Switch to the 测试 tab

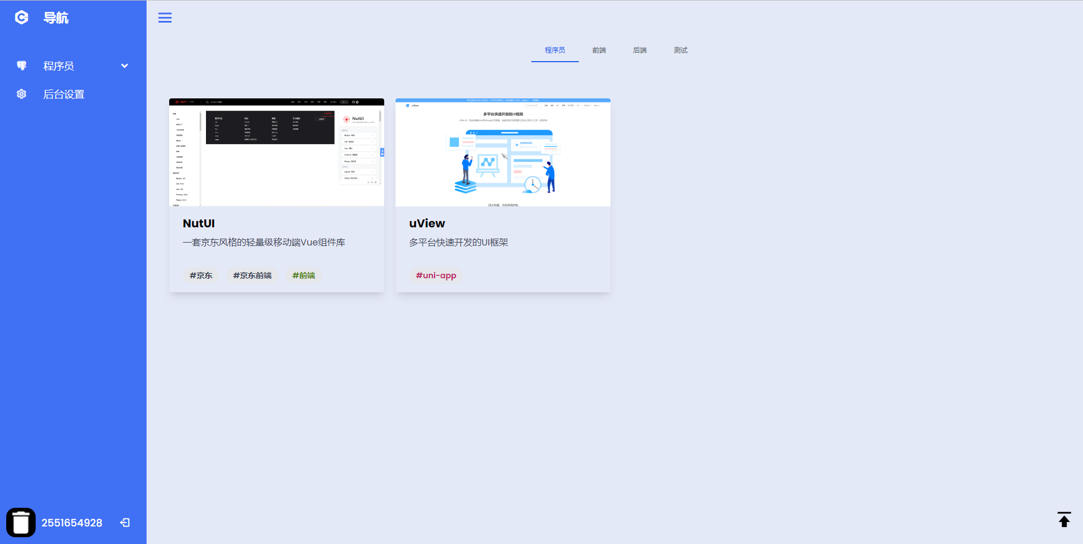[680, 50]
